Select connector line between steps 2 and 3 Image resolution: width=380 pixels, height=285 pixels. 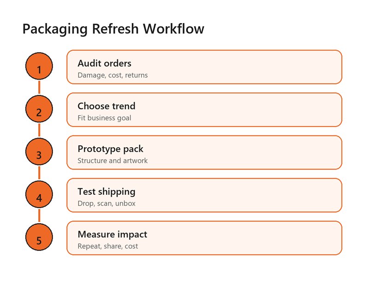pos(39,130)
